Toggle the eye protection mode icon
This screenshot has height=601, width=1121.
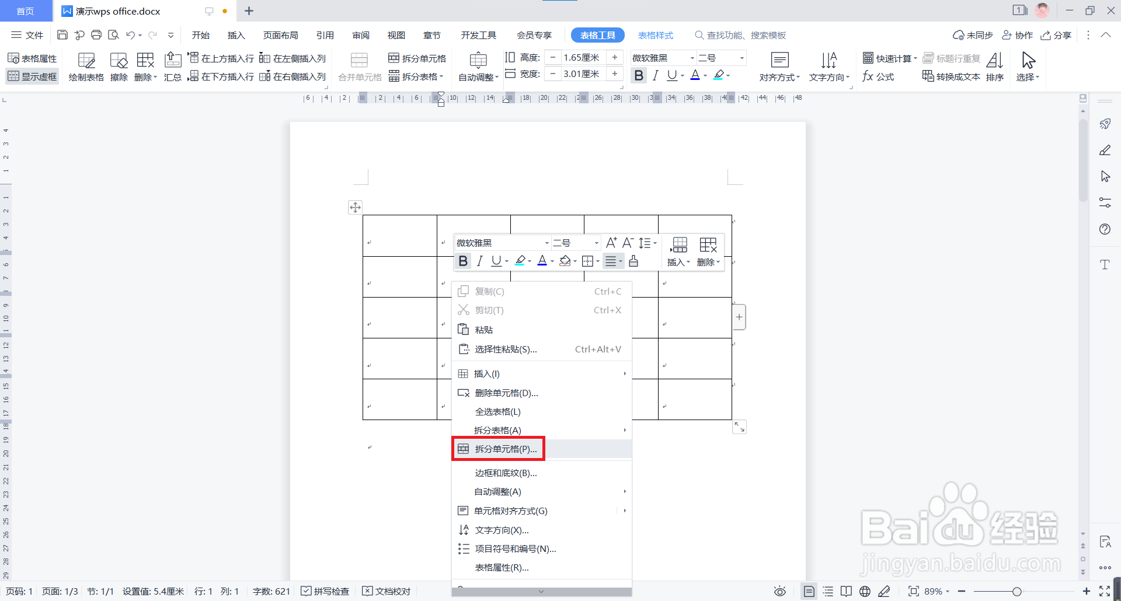[x=779, y=592]
